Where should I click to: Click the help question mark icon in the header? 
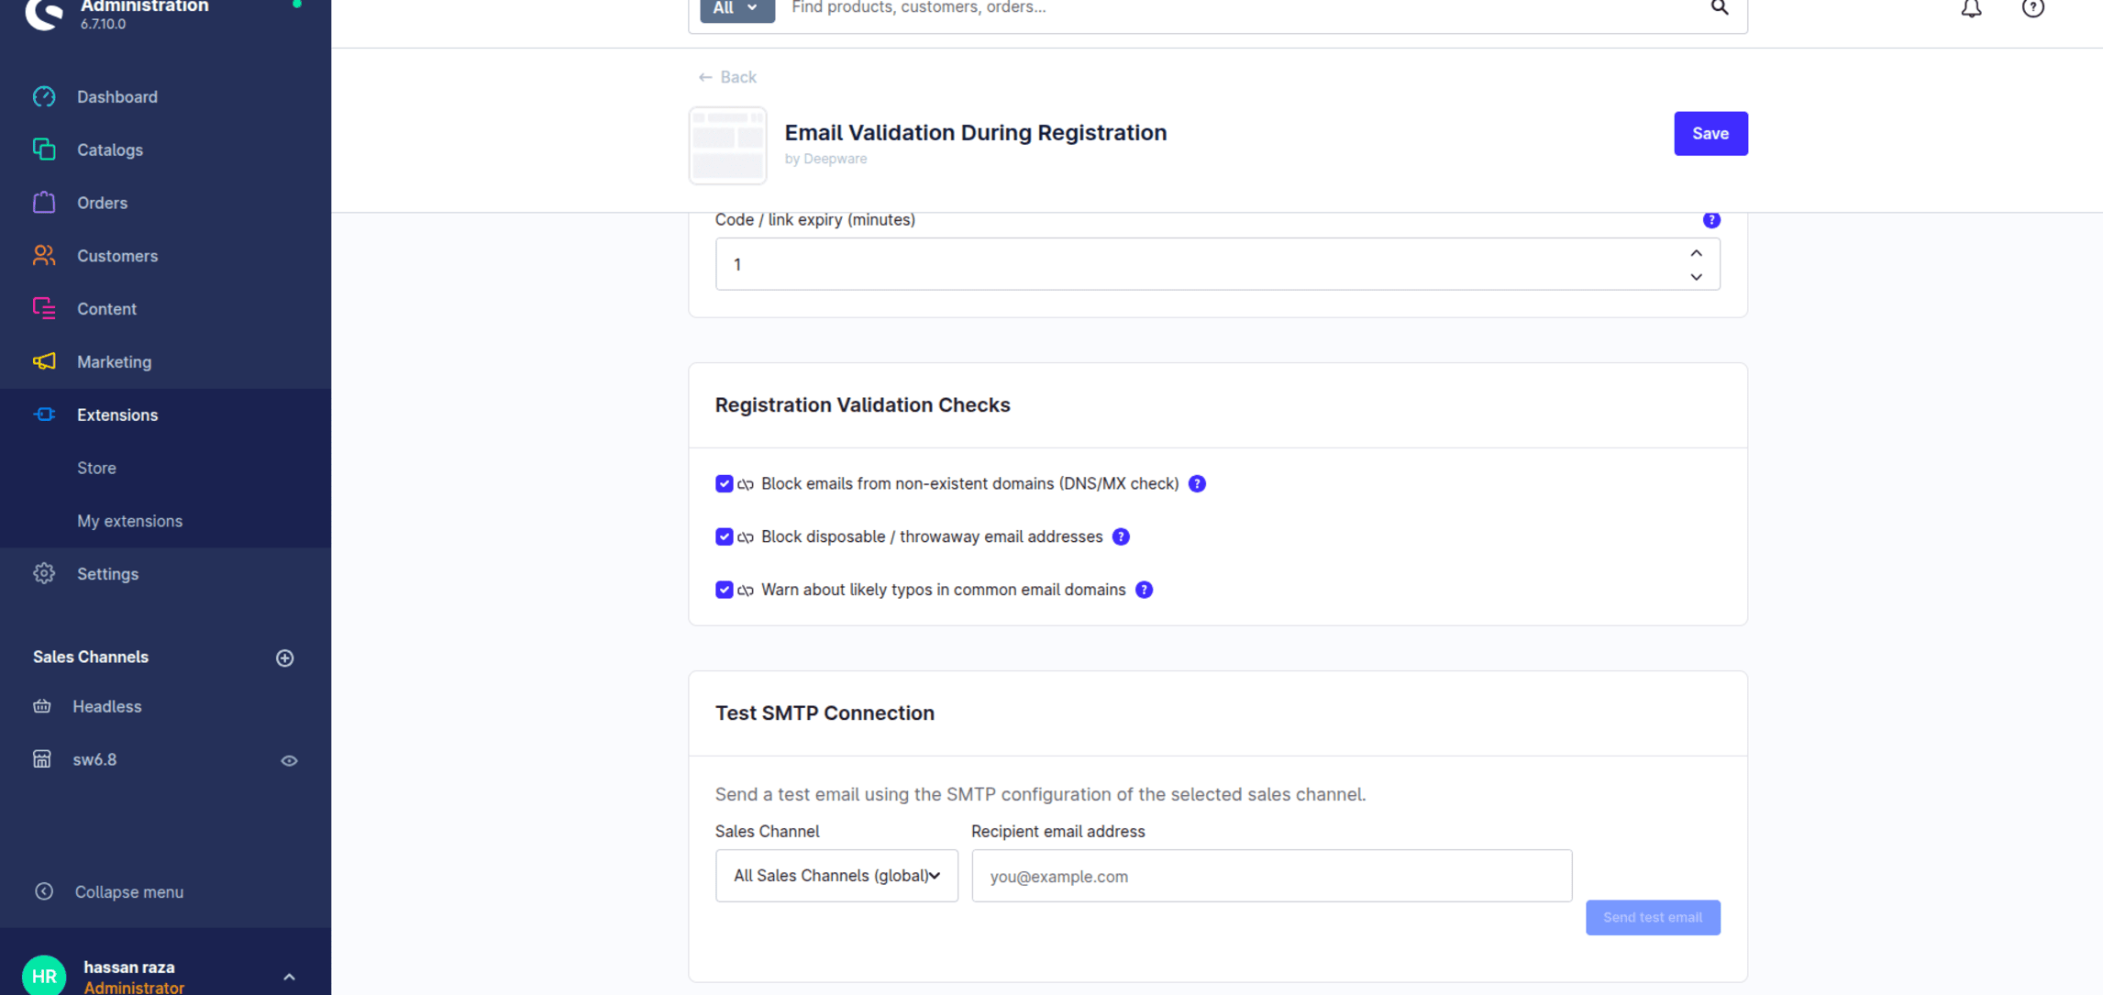[2032, 8]
